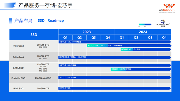Select the 2024 Q2 column header
Image resolution: width=180 pixels, height=101 pixels.
(136, 38)
